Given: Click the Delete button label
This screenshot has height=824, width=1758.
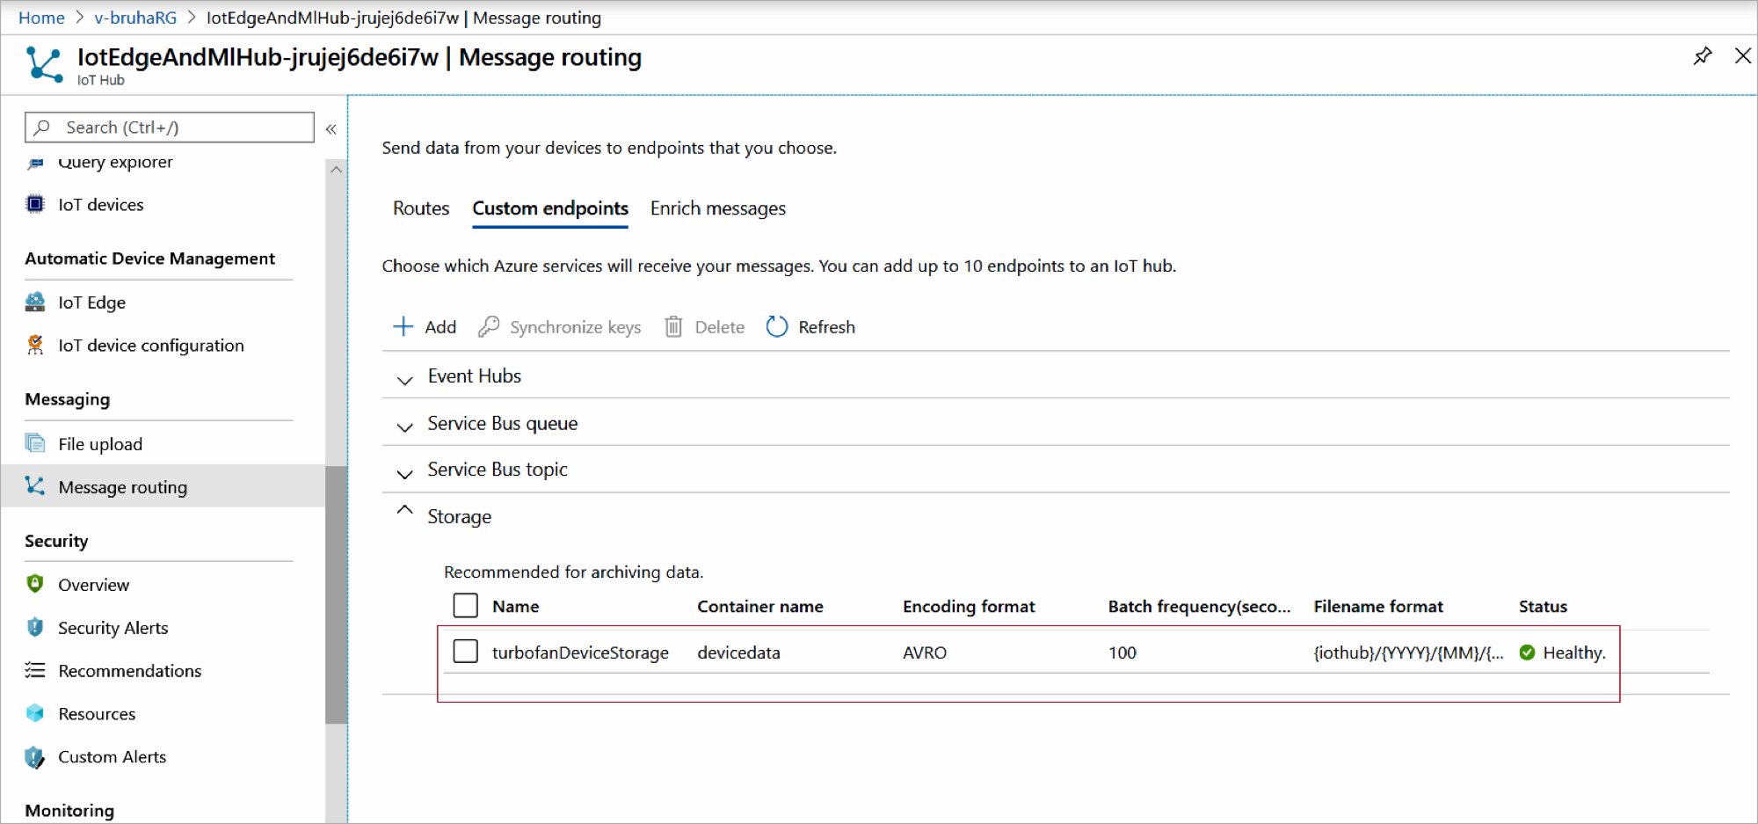Looking at the screenshot, I should pos(720,327).
